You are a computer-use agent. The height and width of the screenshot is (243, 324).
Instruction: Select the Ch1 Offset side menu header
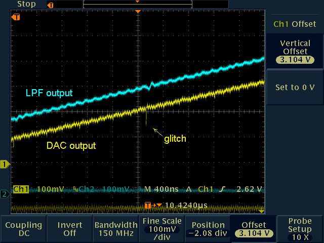point(295,24)
